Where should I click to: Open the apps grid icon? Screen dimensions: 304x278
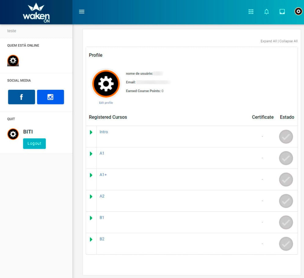[251, 12]
